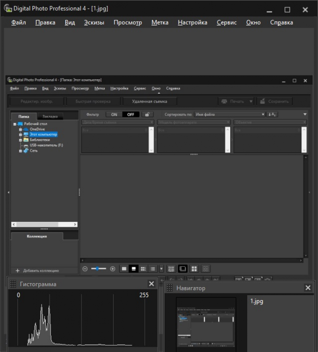Image resolution: width=318 pixels, height=352 pixels.
Task: Click the multi-image four-pane display icon
Action: point(194,268)
